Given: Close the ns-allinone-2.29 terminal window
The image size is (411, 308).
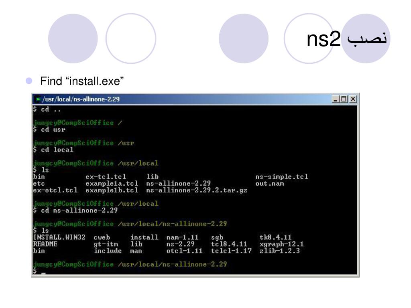Looking at the screenshot, I should pos(353,99).
